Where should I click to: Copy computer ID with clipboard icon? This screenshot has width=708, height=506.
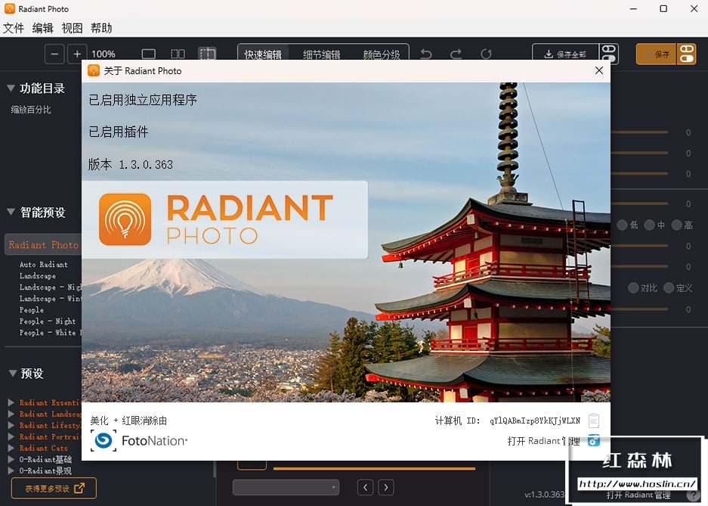594,421
